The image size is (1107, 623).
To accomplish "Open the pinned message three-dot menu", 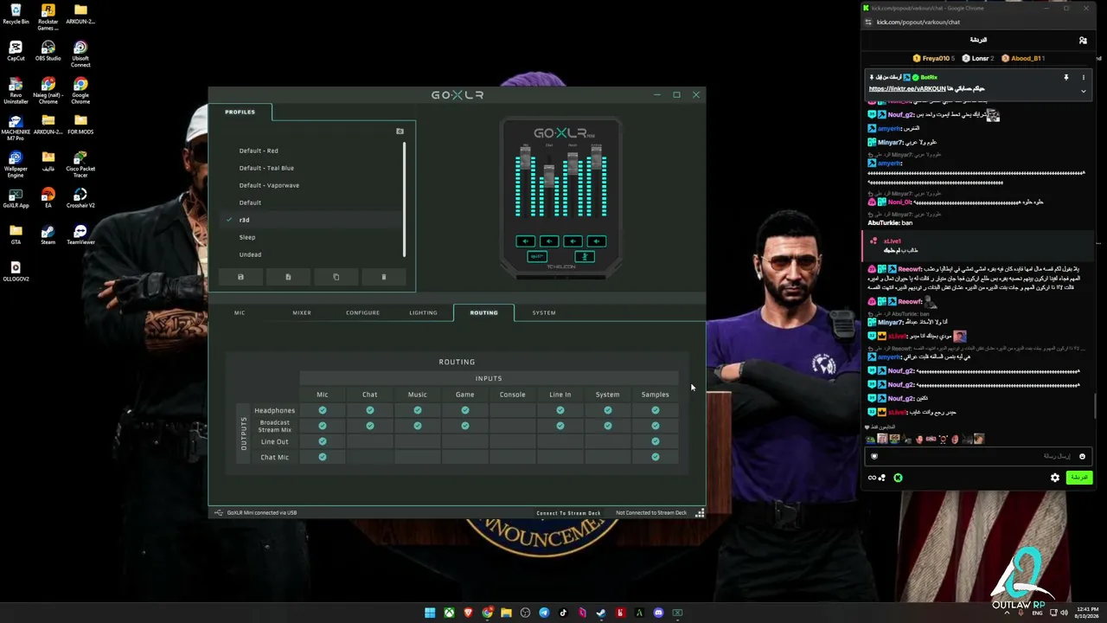I will click(x=1083, y=78).
